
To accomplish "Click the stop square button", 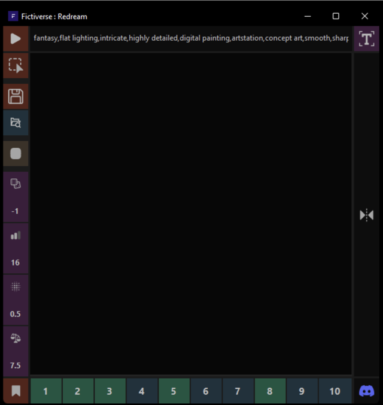I will [x=16, y=154].
